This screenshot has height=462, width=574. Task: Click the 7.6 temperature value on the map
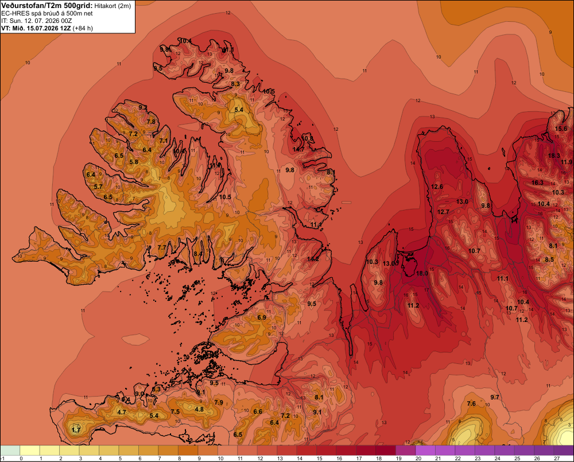point(471,403)
